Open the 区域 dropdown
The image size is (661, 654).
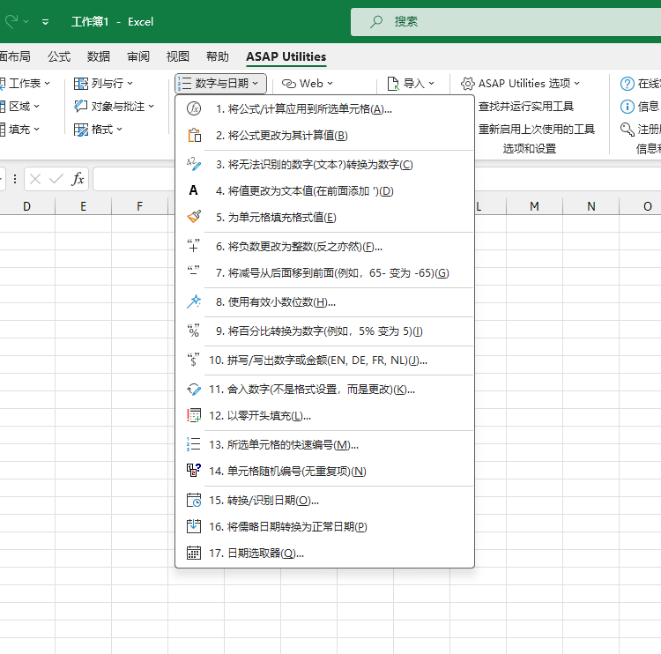point(19,107)
